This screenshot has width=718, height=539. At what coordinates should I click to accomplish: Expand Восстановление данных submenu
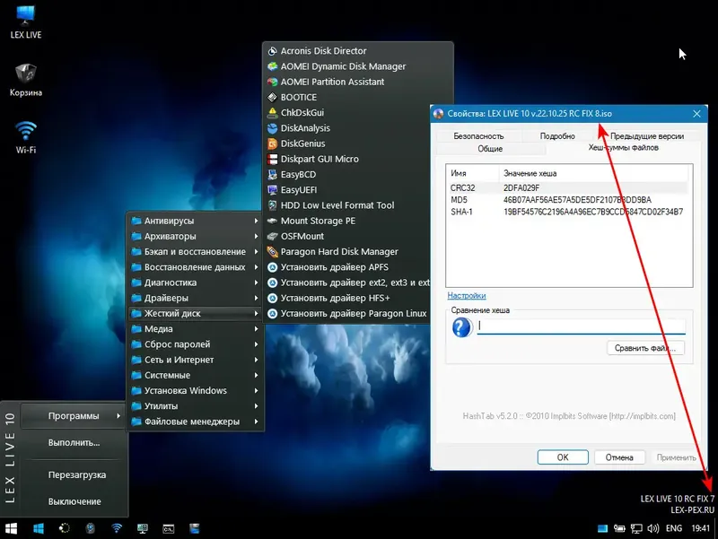point(195,267)
